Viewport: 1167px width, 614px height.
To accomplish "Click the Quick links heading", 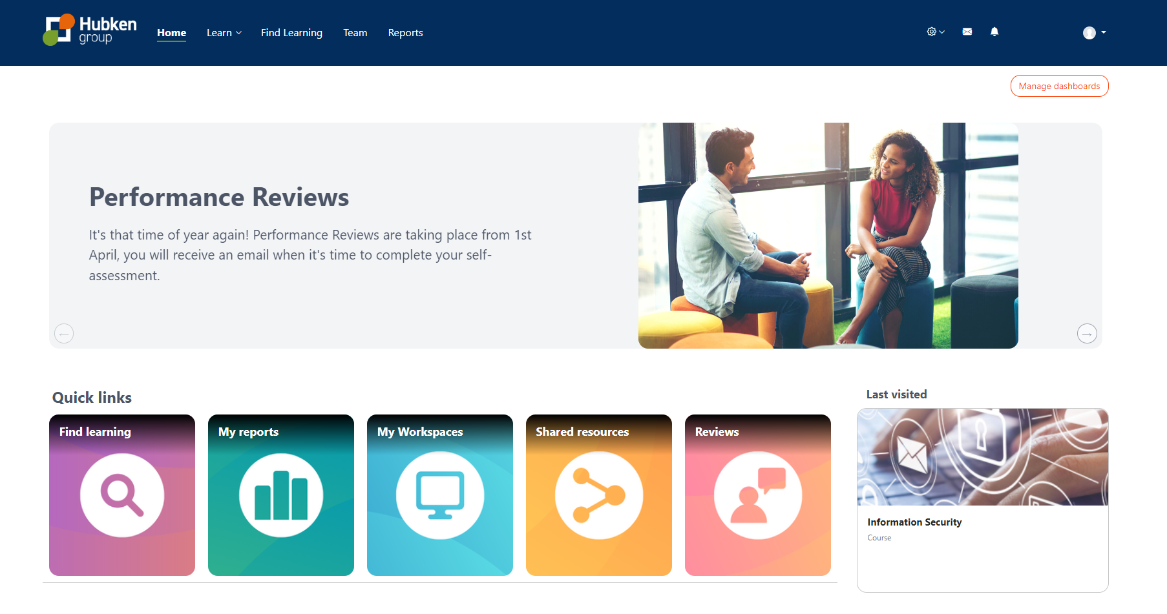I will pyautogui.click(x=92, y=398).
